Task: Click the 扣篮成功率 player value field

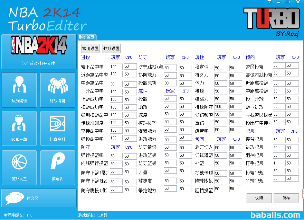Action: (116, 107)
